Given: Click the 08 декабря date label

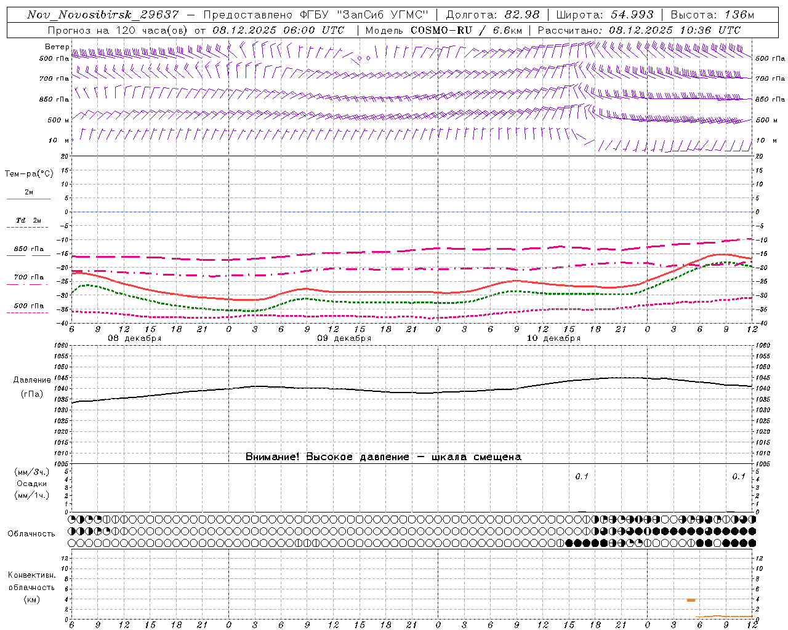Looking at the screenshot, I should click(x=134, y=338).
